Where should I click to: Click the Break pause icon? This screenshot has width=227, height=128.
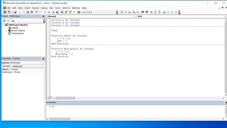49,12
